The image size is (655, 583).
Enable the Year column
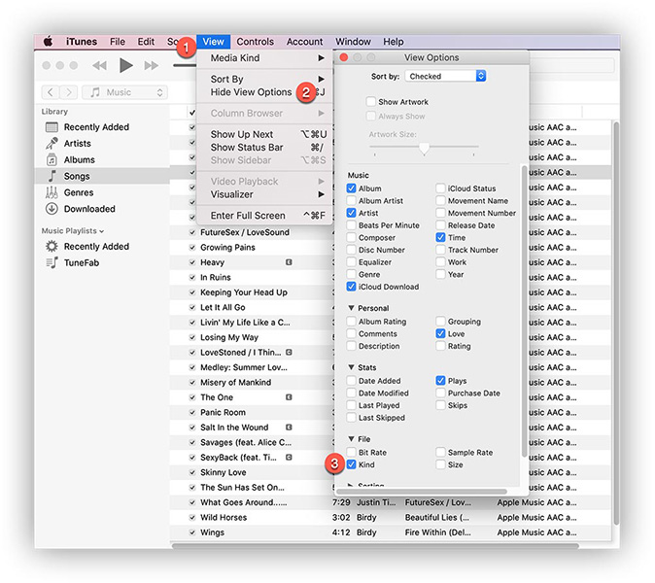coord(440,274)
